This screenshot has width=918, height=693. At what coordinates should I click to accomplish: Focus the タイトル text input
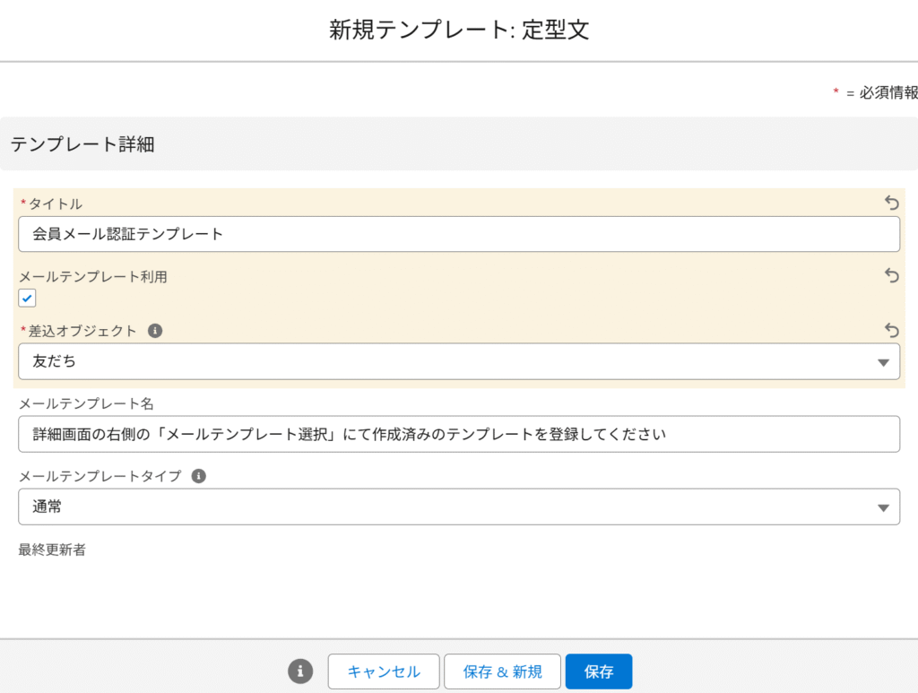pyautogui.click(x=458, y=234)
